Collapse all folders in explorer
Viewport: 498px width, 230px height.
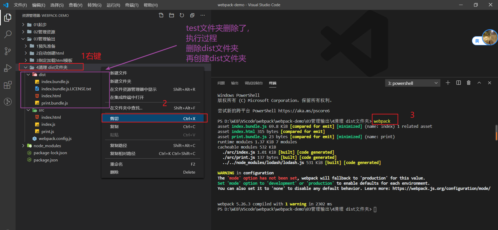click(x=192, y=15)
